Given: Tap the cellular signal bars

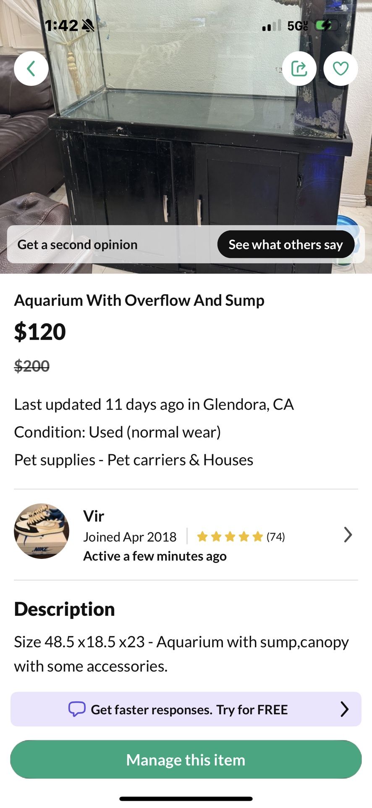Looking at the screenshot, I should pyautogui.click(x=271, y=26).
